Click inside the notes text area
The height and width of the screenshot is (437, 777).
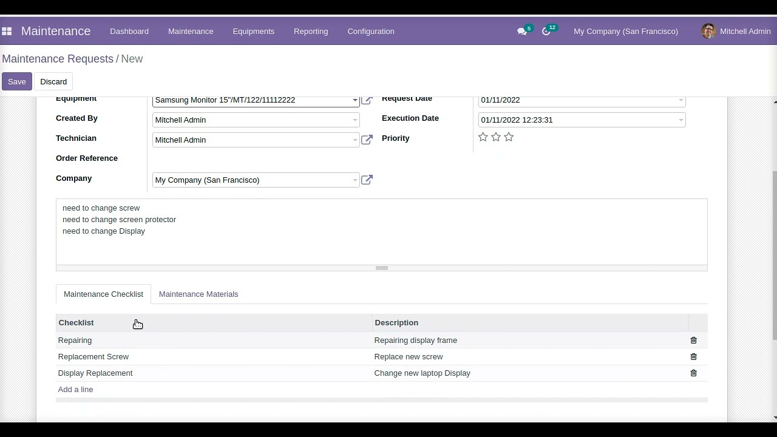(x=382, y=232)
